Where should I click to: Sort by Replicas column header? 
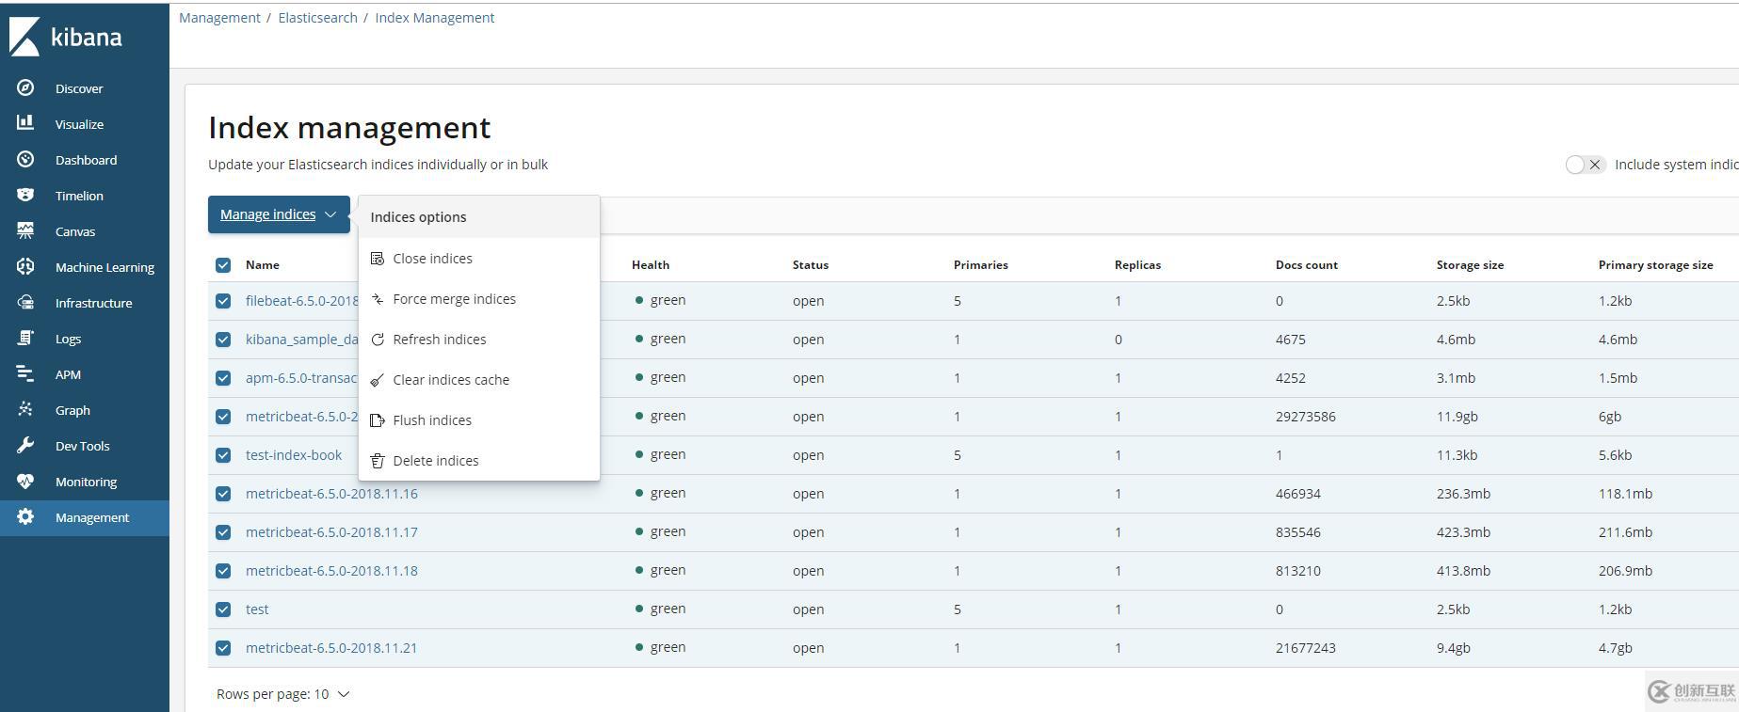[x=1137, y=265]
